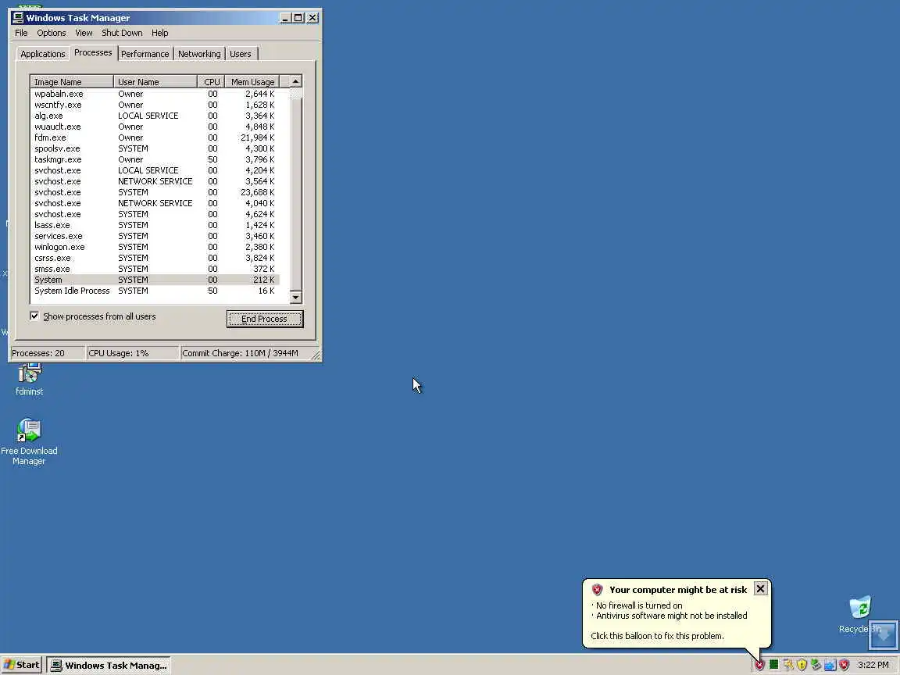Viewport: 900px width, 675px height.
Task: Toggle Show processes from all users checkbox
Action: click(x=34, y=316)
